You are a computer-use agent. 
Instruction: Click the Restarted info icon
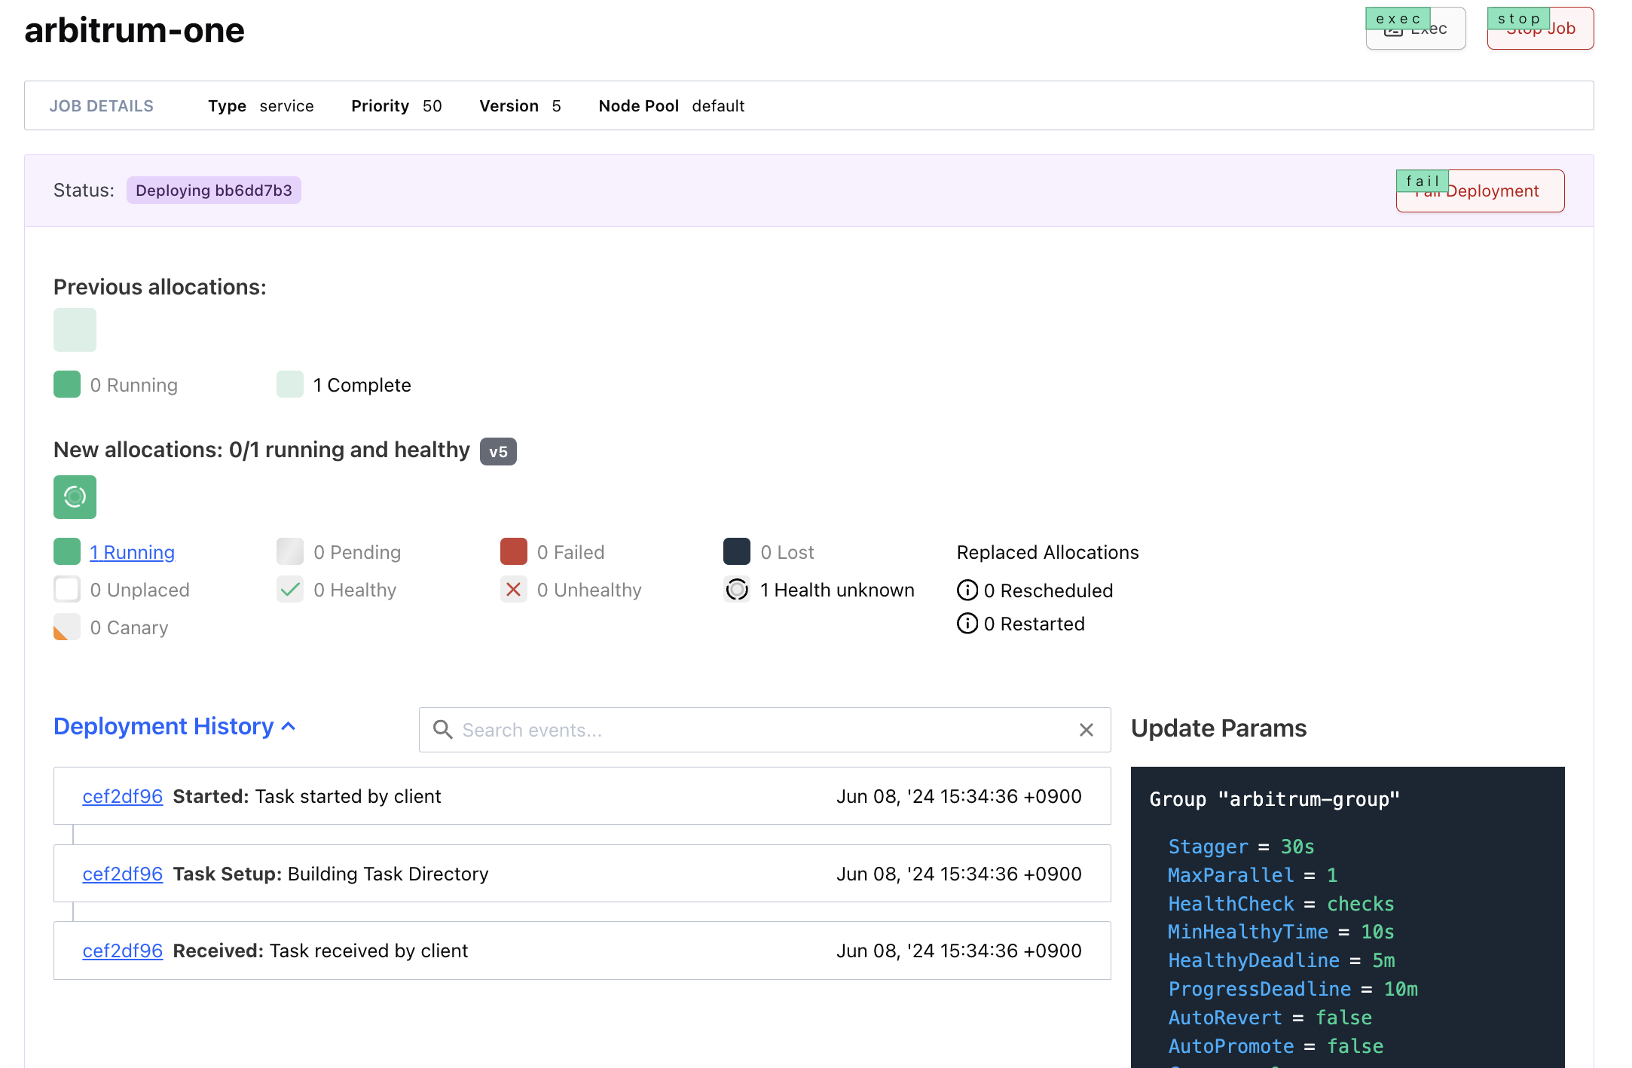(x=967, y=624)
